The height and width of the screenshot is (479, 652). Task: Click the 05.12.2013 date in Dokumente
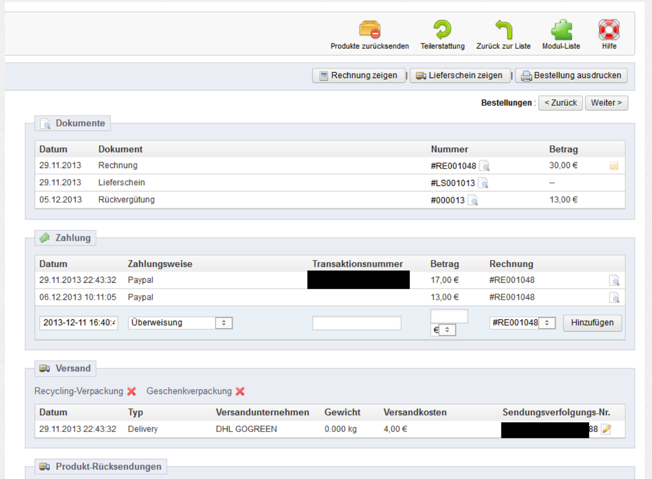(x=60, y=200)
